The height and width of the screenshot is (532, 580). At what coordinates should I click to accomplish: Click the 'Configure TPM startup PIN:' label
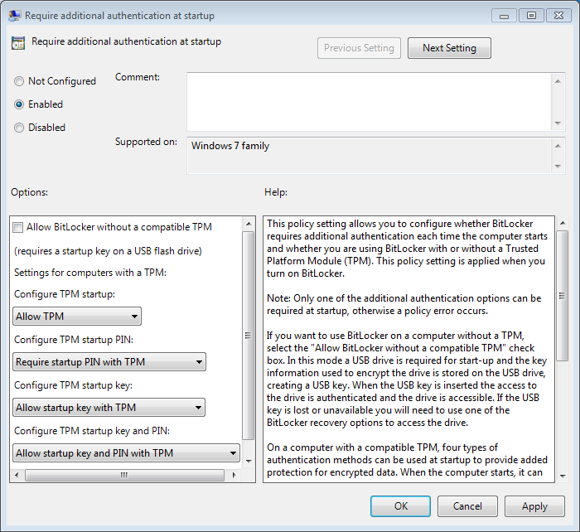coord(74,340)
